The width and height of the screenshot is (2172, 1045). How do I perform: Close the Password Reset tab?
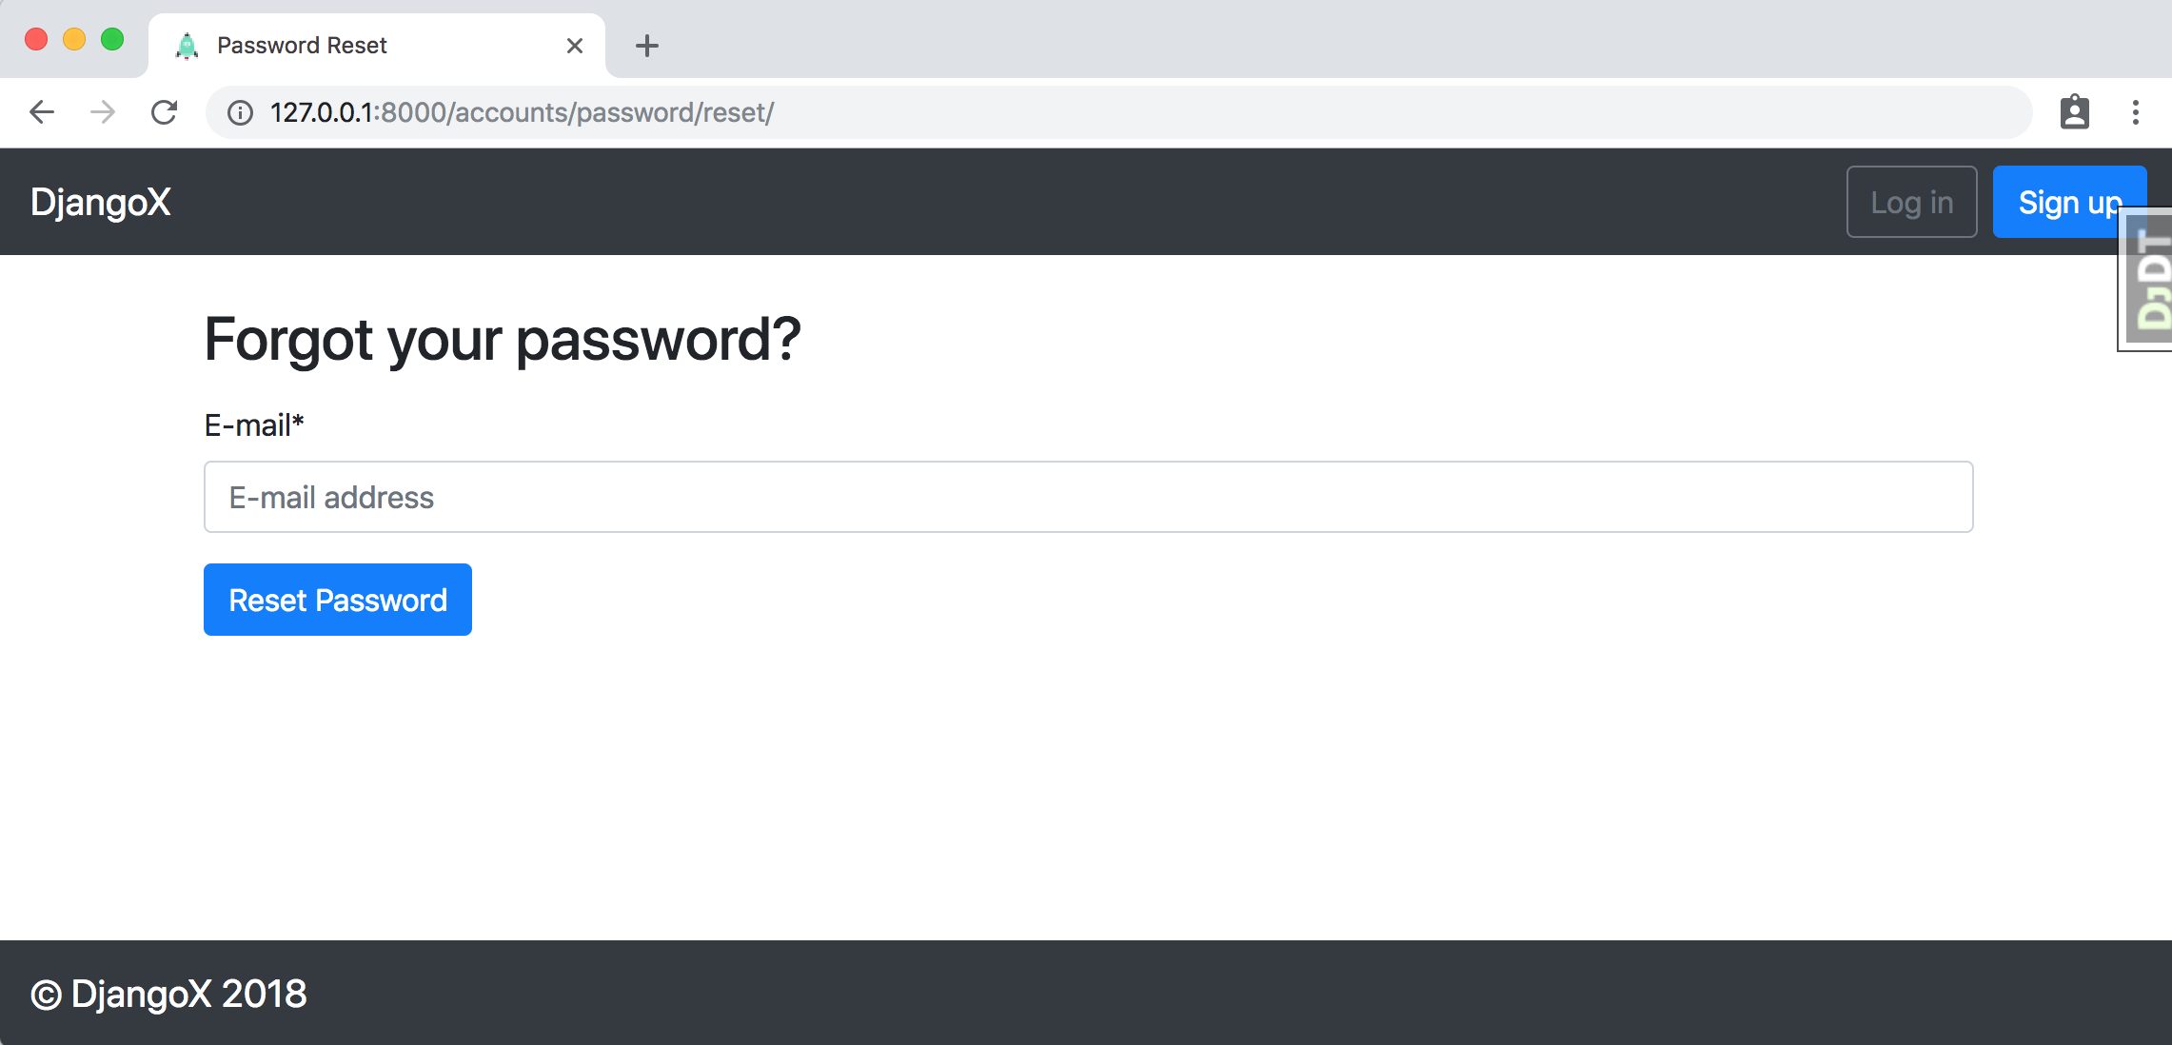click(575, 46)
